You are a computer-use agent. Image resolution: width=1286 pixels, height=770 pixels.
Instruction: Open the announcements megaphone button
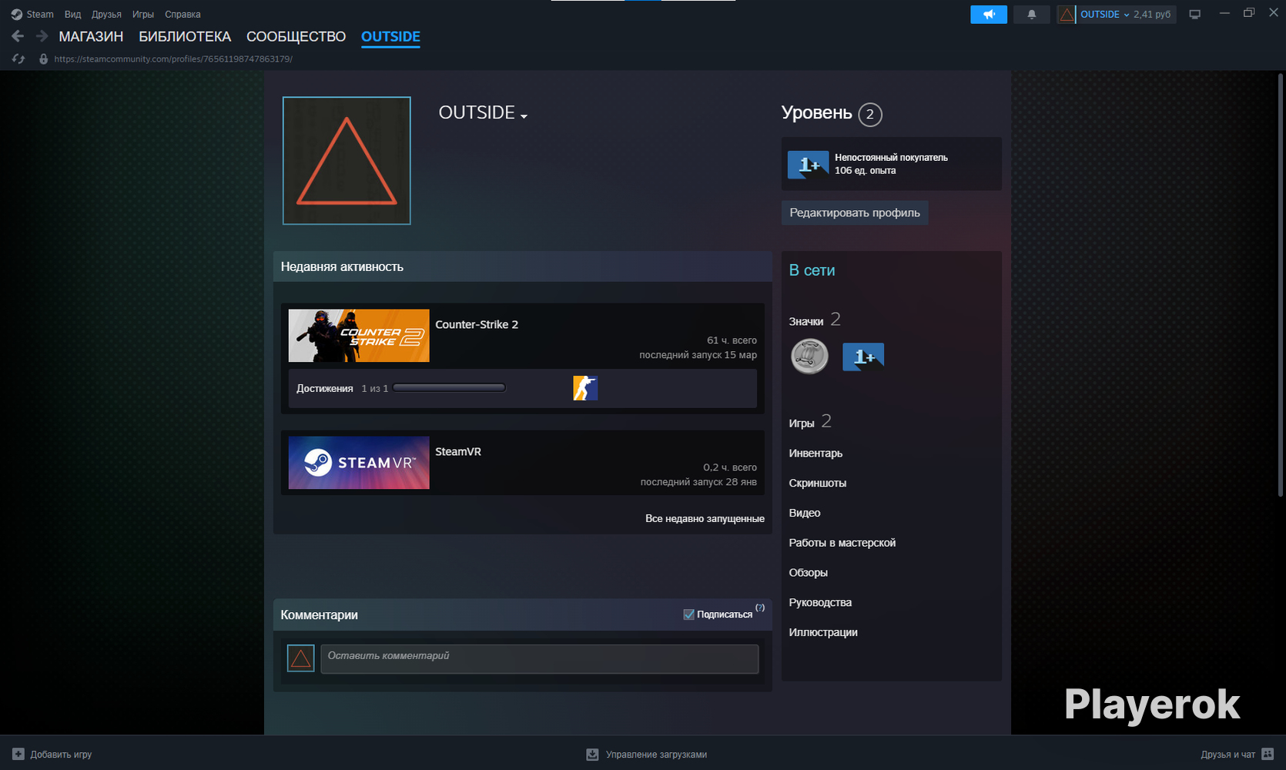click(989, 15)
